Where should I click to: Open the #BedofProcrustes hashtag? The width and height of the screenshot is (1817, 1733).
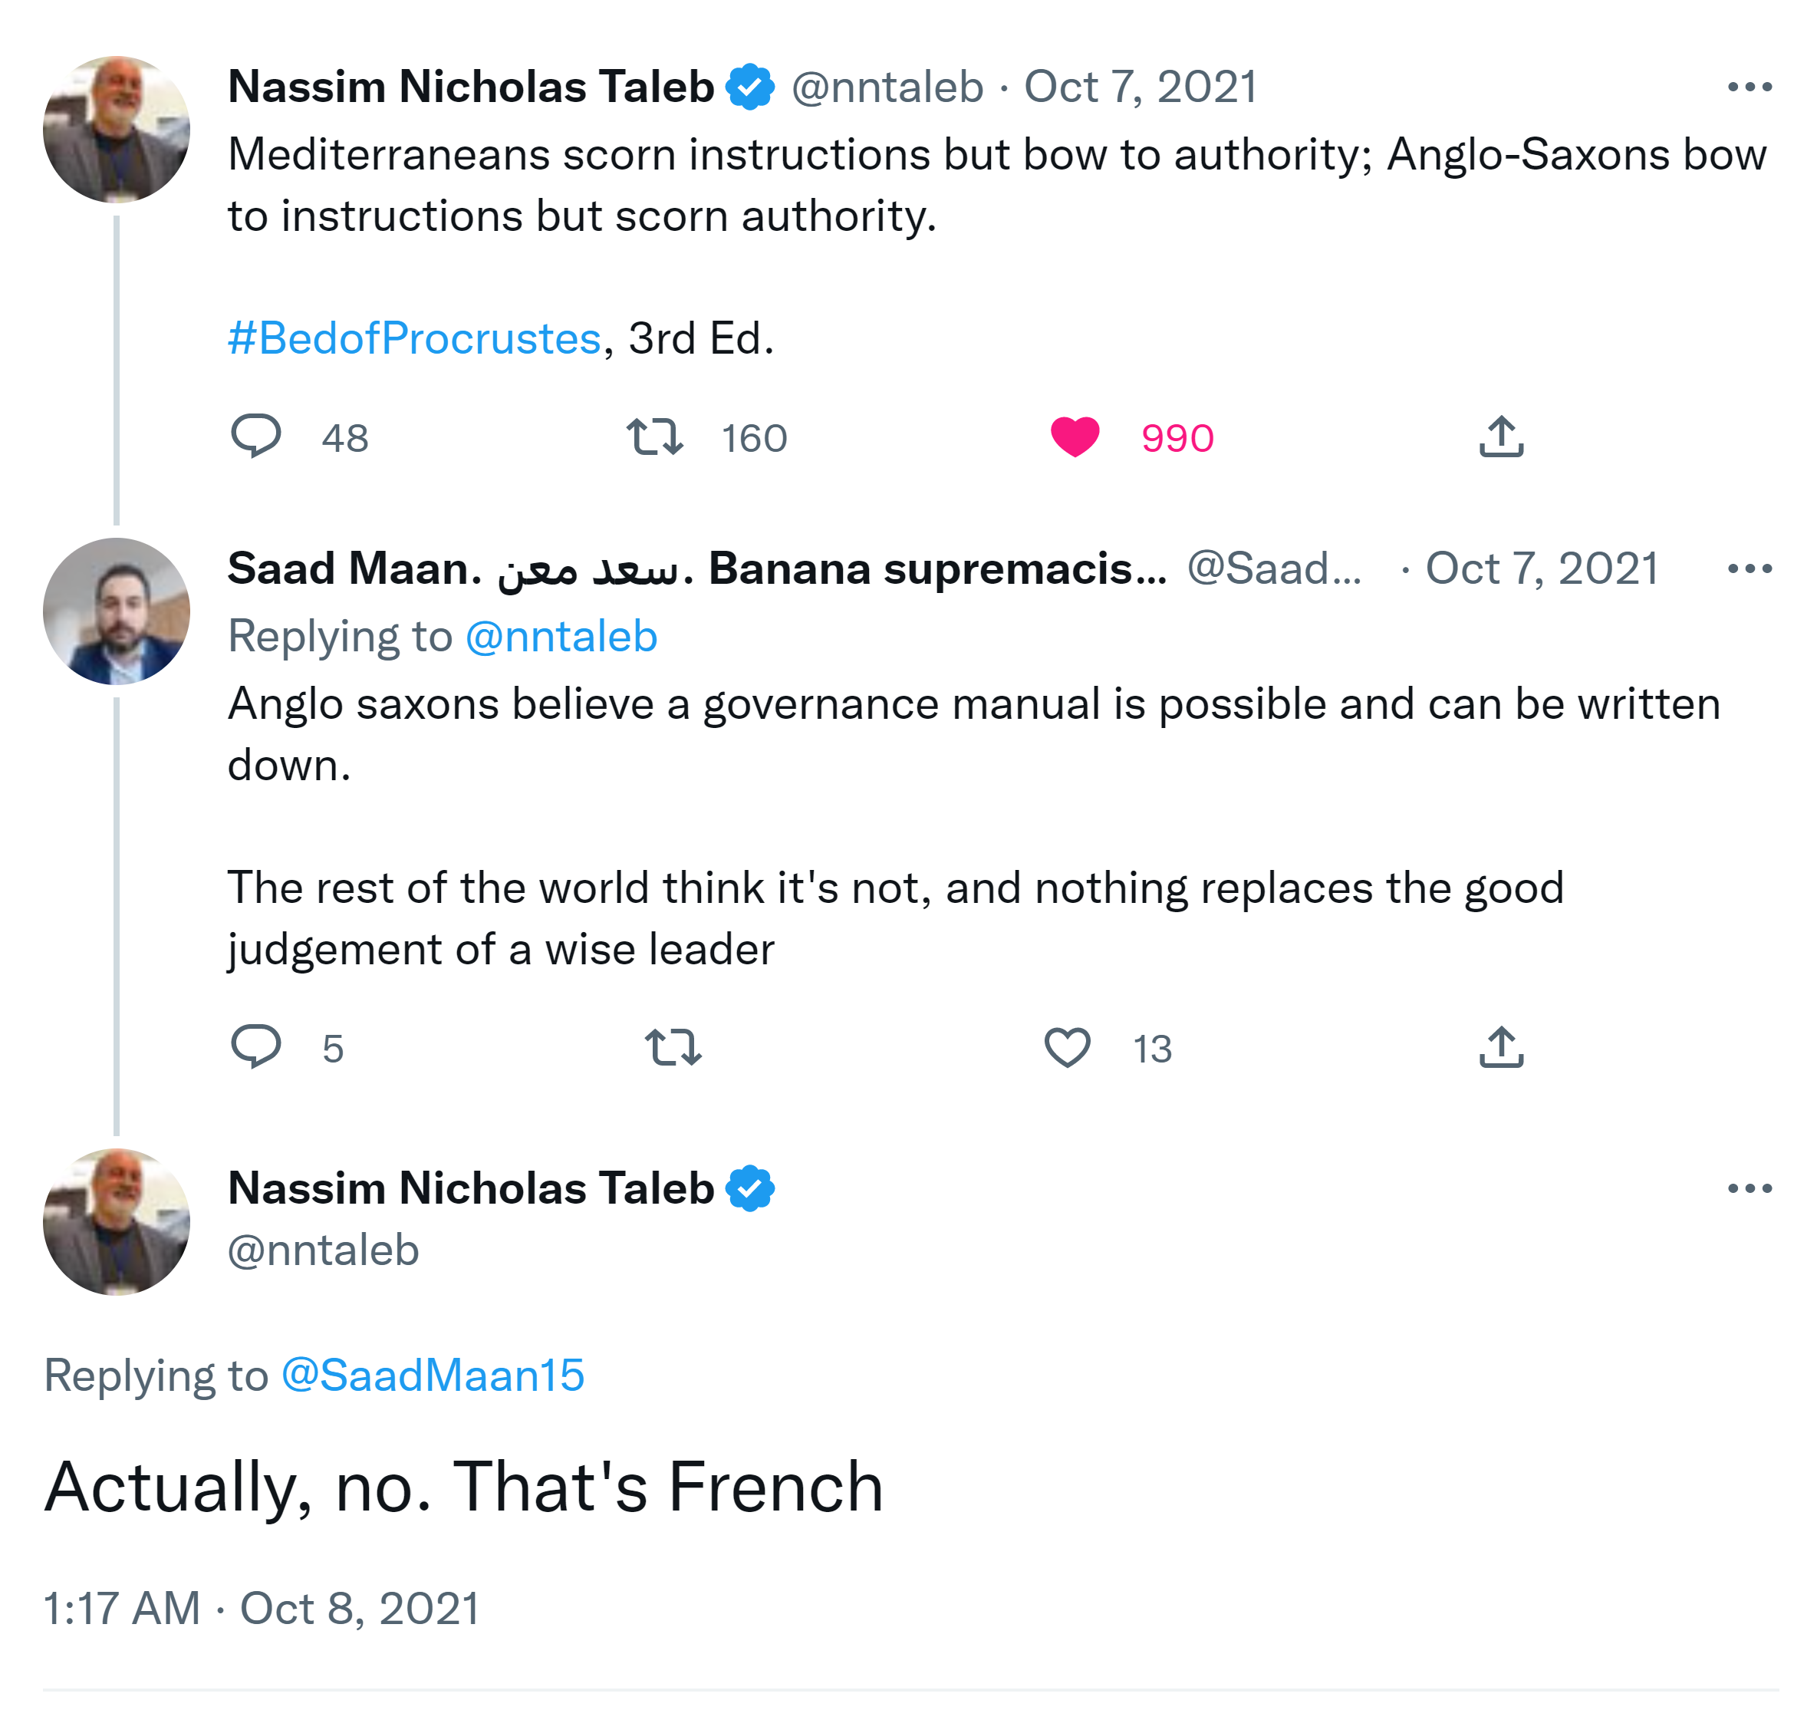[414, 338]
